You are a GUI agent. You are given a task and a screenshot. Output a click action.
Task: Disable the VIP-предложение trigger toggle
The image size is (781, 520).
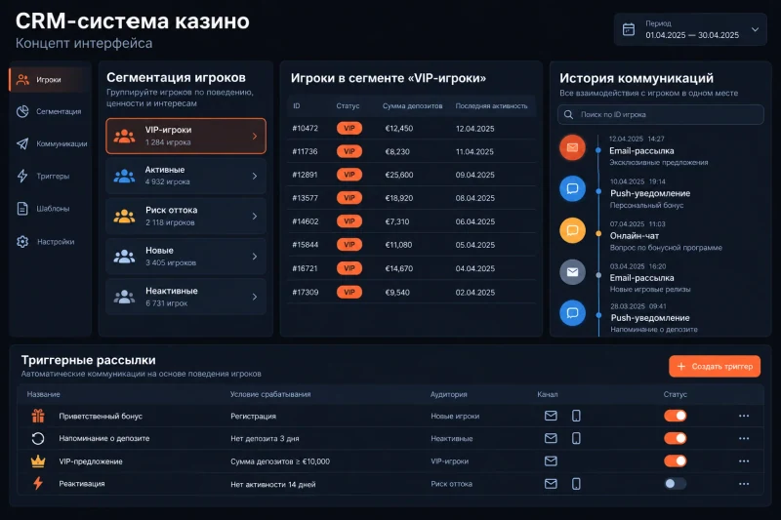676,461
